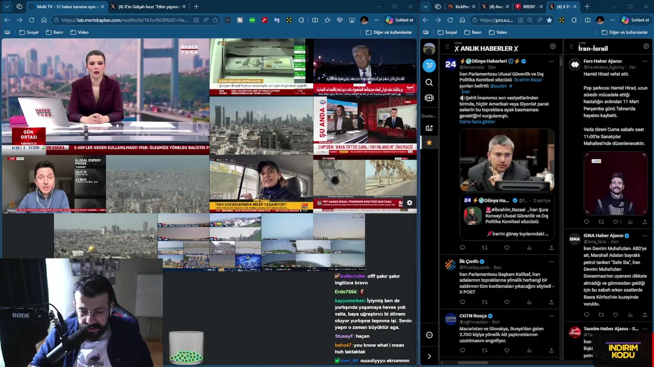The height and width of the screenshot is (367, 654).
Task: Open İbrahim Rezai mention link
Action: tap(527, 80)
